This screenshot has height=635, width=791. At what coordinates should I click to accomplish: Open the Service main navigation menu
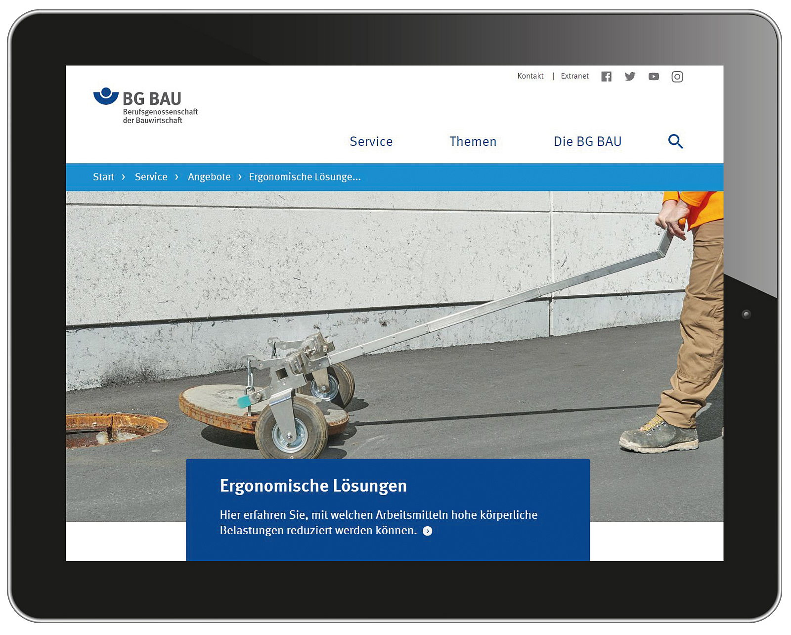(x=371, y=141)
